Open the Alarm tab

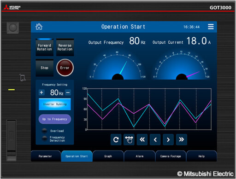pyautogui.click(x=139, y=156)
